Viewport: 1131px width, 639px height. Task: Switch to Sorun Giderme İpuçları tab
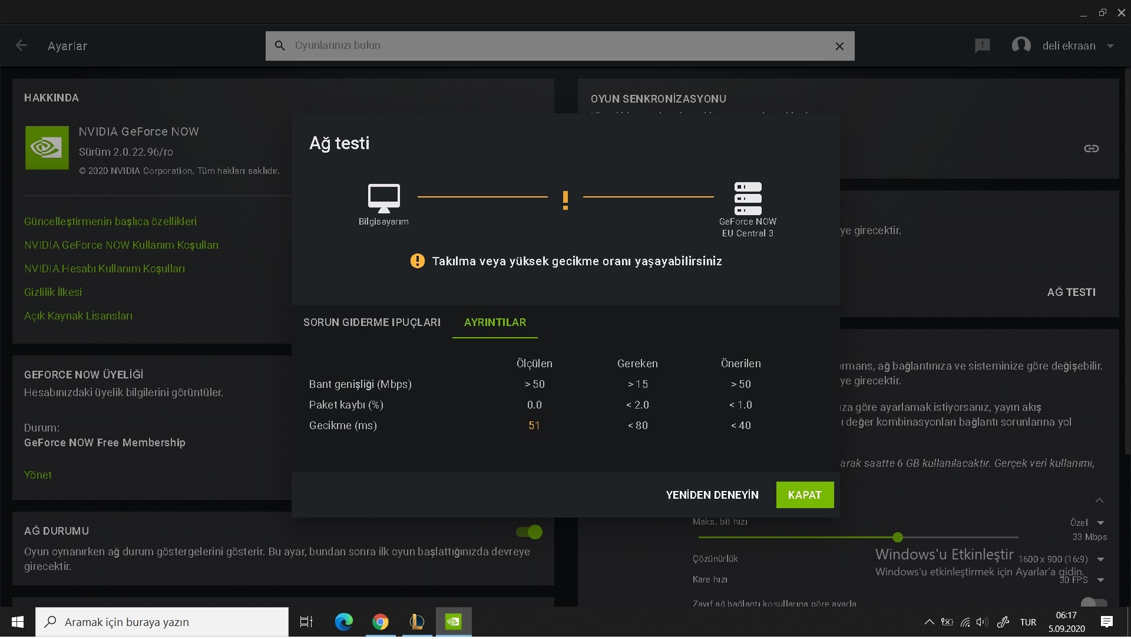pos(372,322)
